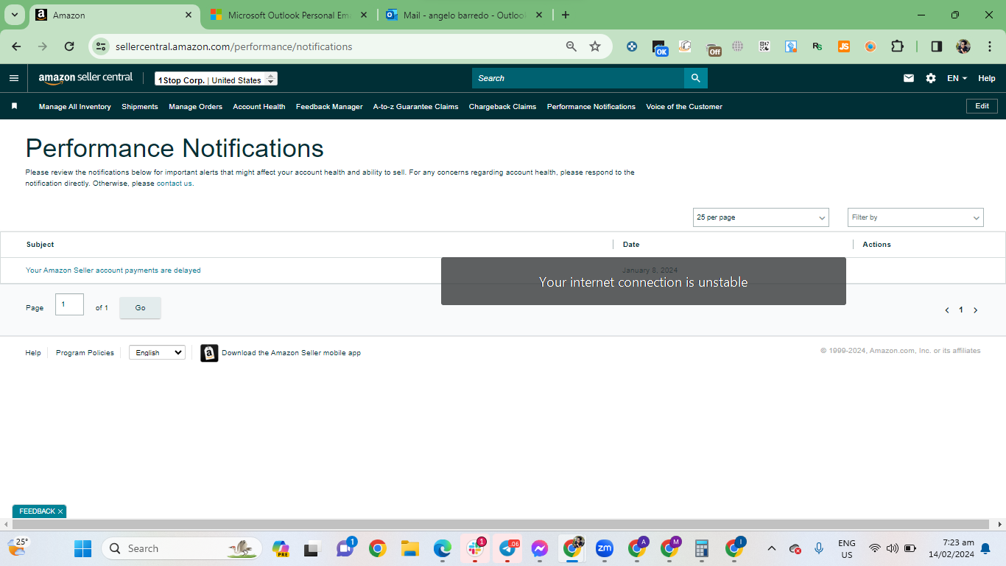Open Chargeback Claims

click(x=502, y=107)
